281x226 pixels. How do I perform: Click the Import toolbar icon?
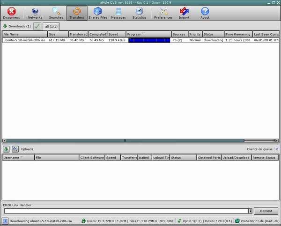coord(184,13)
